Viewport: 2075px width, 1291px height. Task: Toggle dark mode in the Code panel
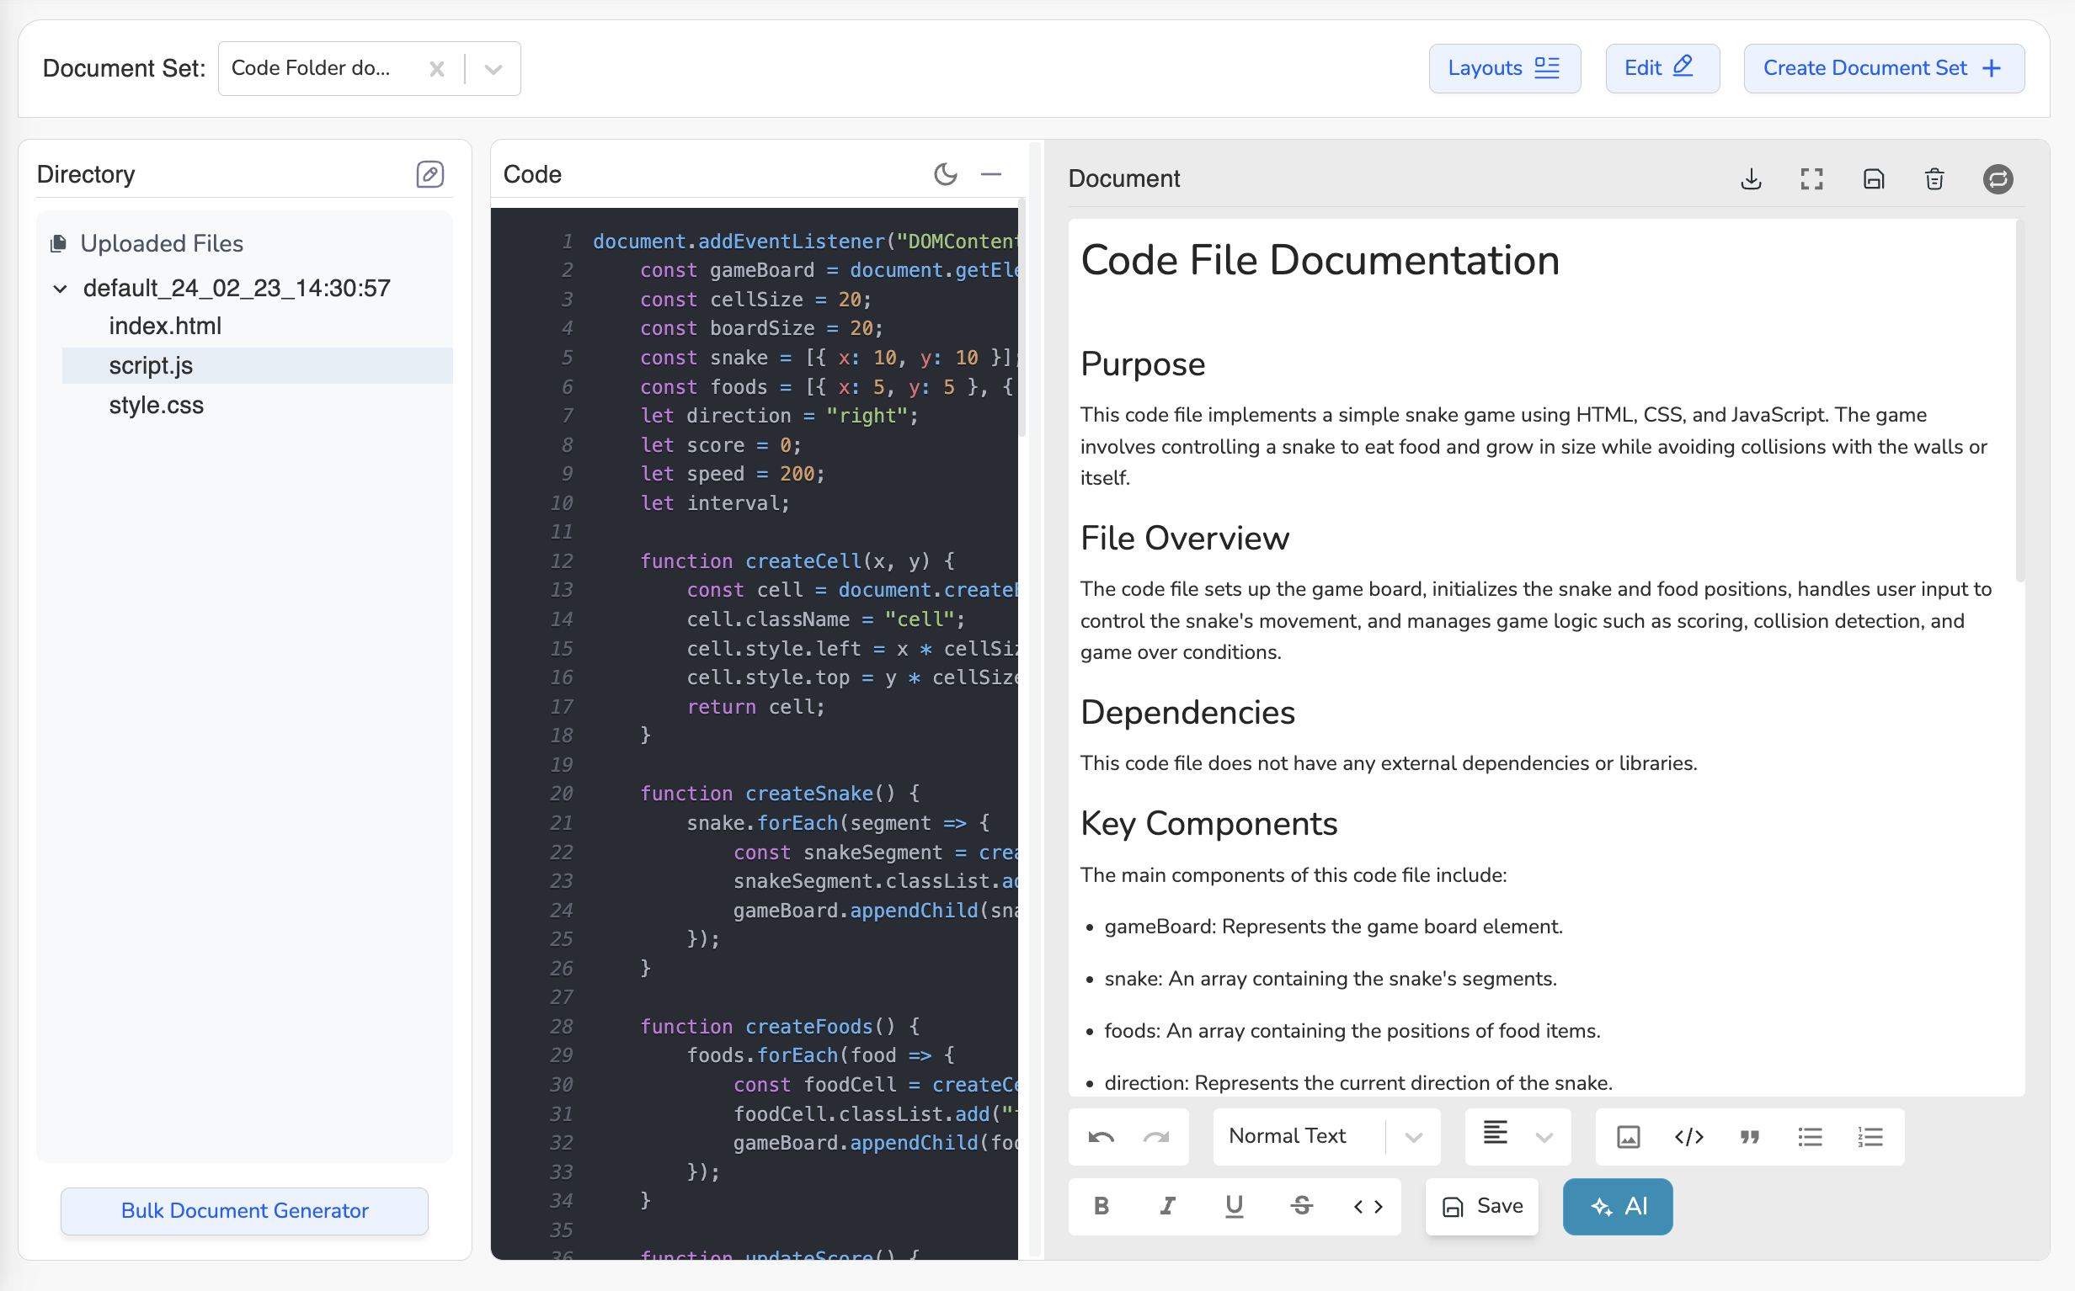point(945,174)
